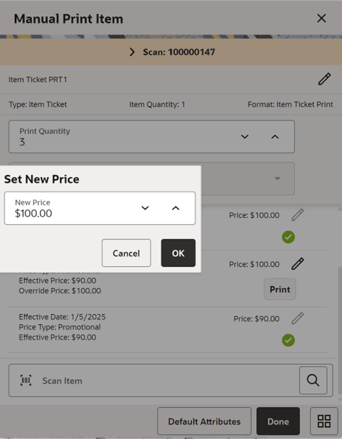Click the Print button for override price
342x439 pixels.
click(280, 289)
